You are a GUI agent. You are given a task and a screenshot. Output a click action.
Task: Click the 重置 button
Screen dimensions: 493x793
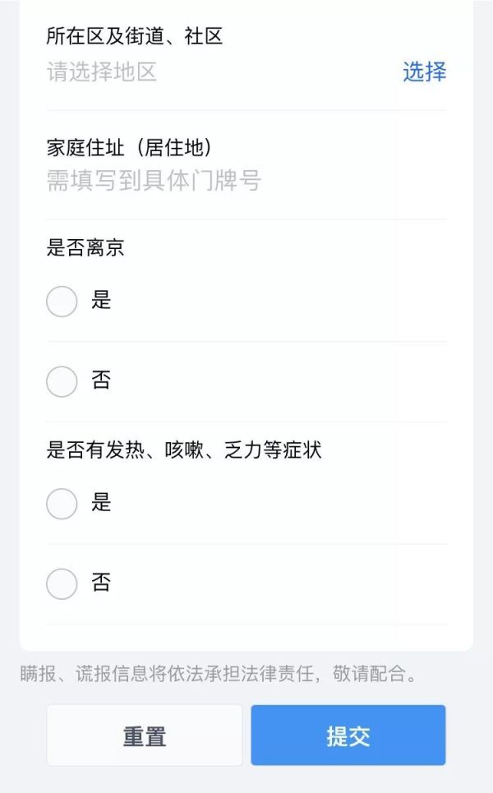tap(145, 735)
